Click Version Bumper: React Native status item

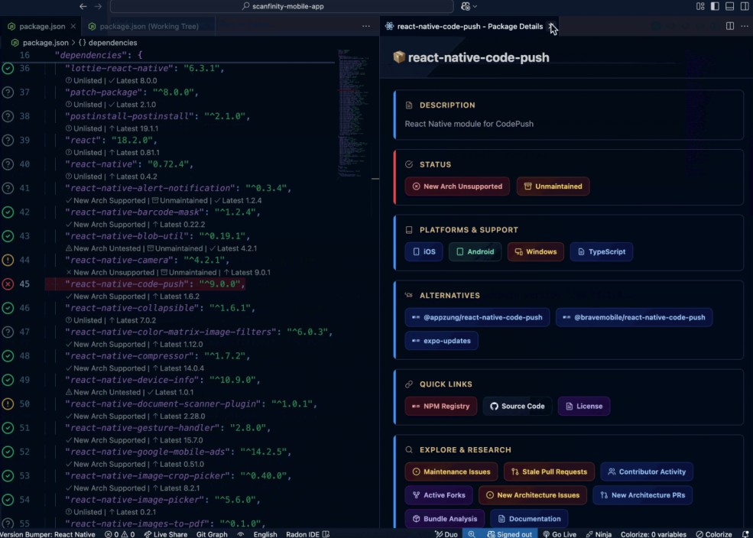coord(47,534)
